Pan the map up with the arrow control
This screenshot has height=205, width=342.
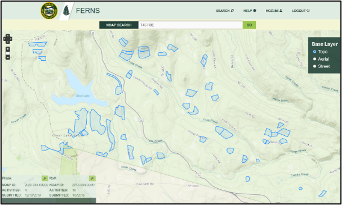pyautogui.click(x=8, y=36)
